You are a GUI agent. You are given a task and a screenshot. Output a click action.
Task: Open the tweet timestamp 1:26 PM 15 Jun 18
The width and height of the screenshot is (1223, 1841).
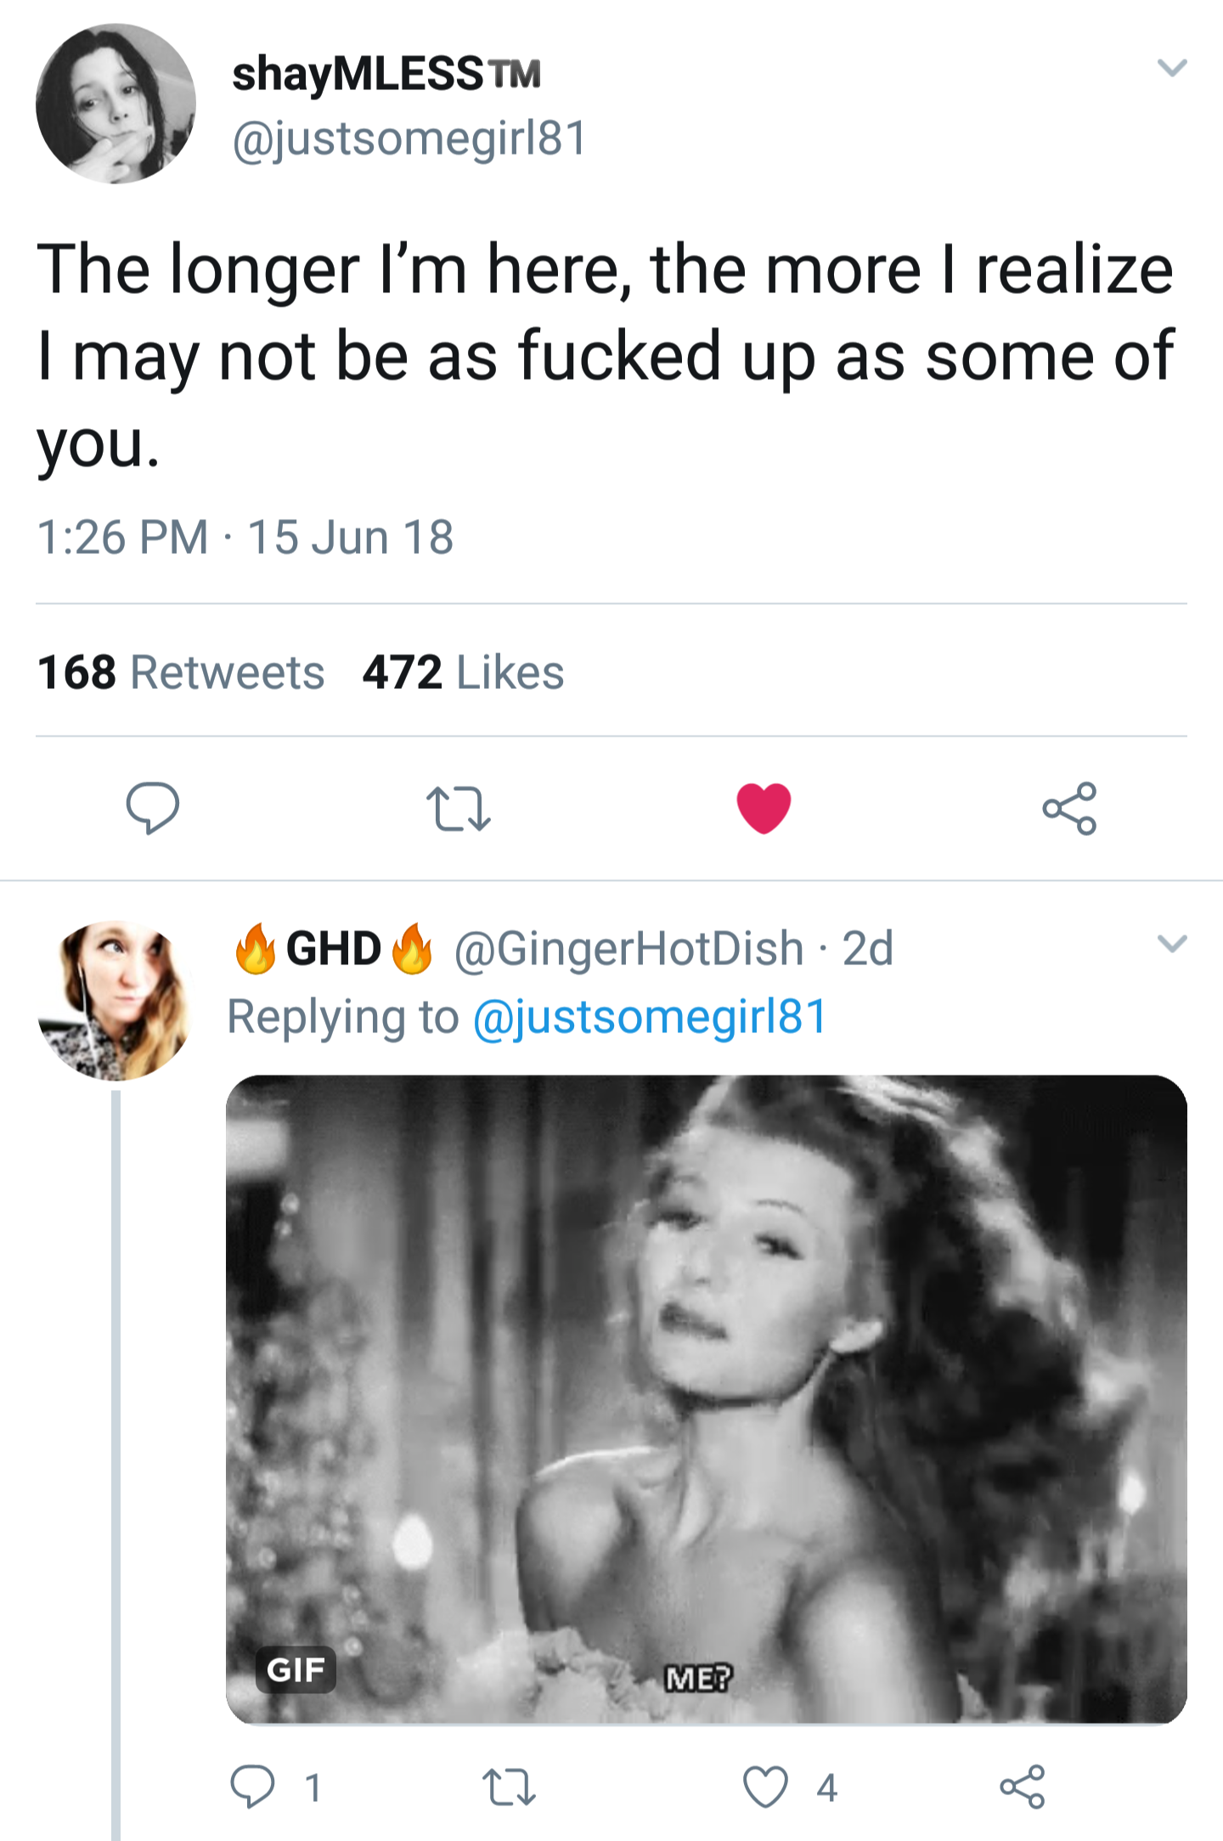coord(245,537)
